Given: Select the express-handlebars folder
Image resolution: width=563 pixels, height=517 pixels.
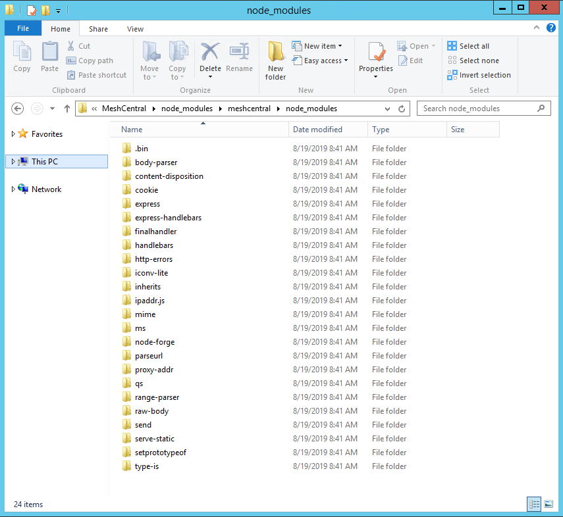Looking at the screenshot, I should point(161,218).
